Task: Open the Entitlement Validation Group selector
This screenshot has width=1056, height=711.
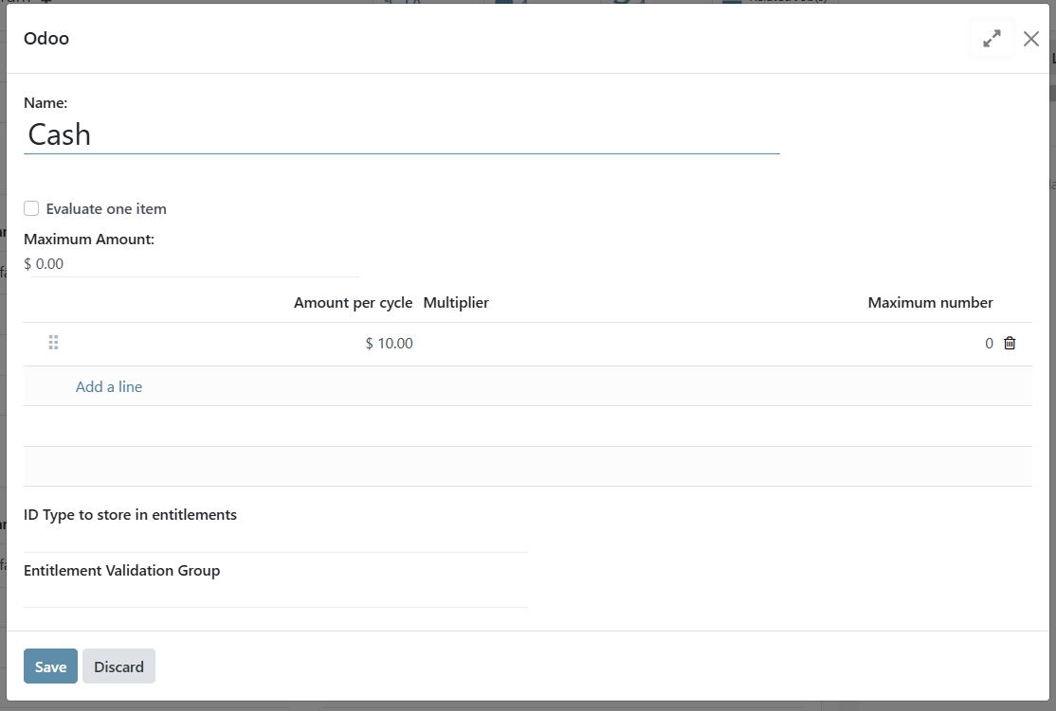Action: point(275,596)
